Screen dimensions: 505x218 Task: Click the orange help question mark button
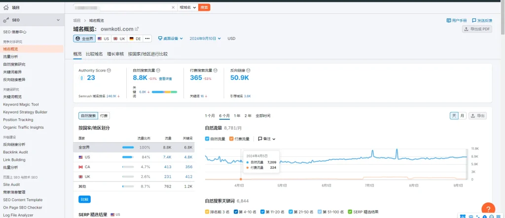click(488, 209)
